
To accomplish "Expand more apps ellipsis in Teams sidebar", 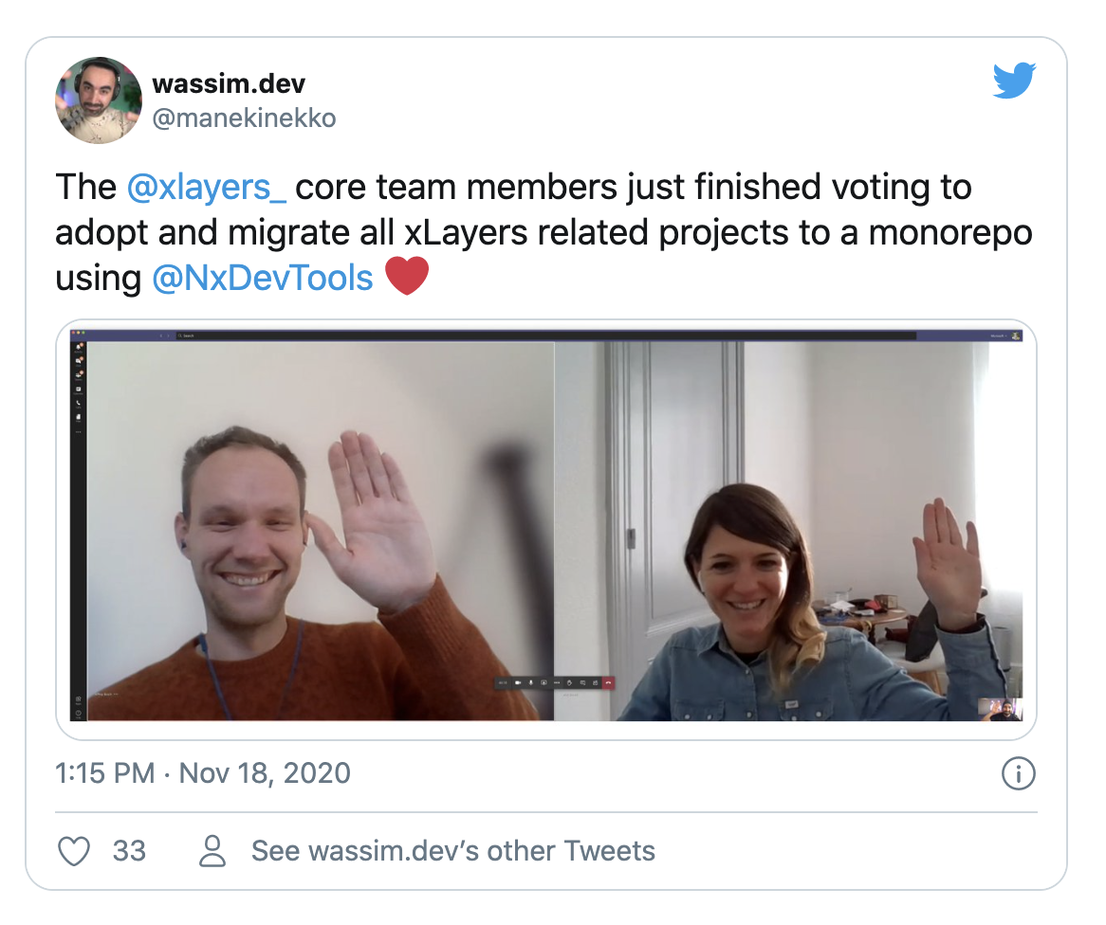I will point(79,432).
